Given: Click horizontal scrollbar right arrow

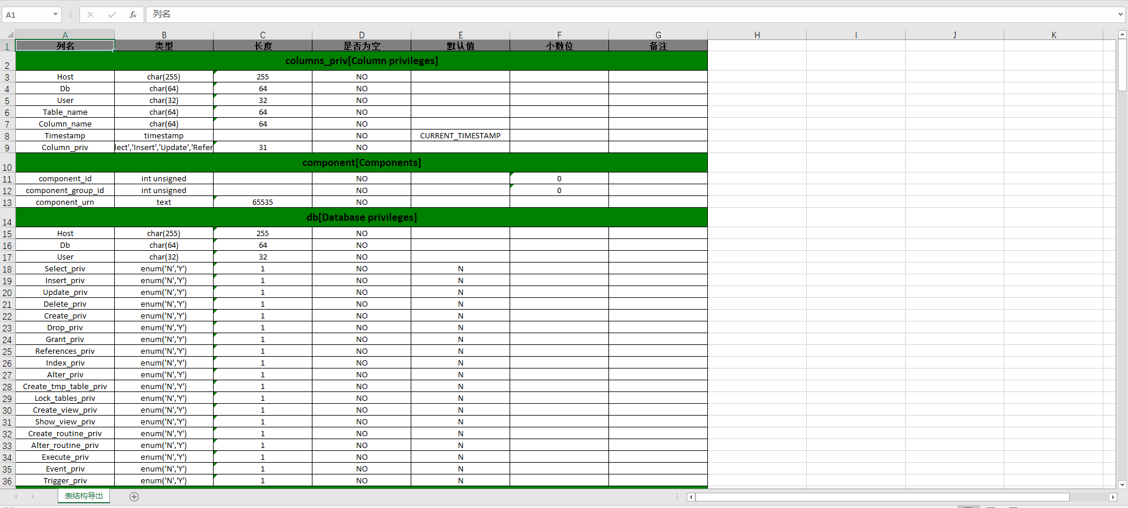Looking at the screenshot, I should coord(1112,497).
